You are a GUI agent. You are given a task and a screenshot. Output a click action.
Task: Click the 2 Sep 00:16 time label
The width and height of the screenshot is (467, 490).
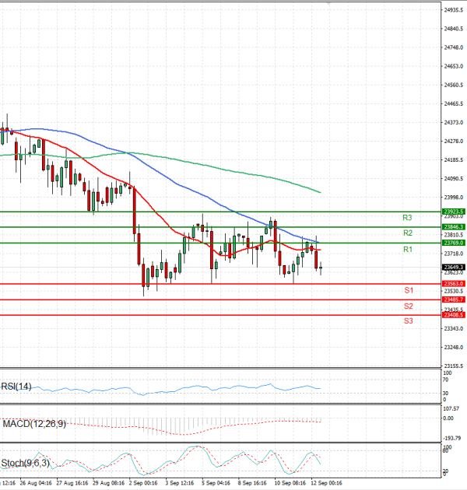click(x=143, y=483)
